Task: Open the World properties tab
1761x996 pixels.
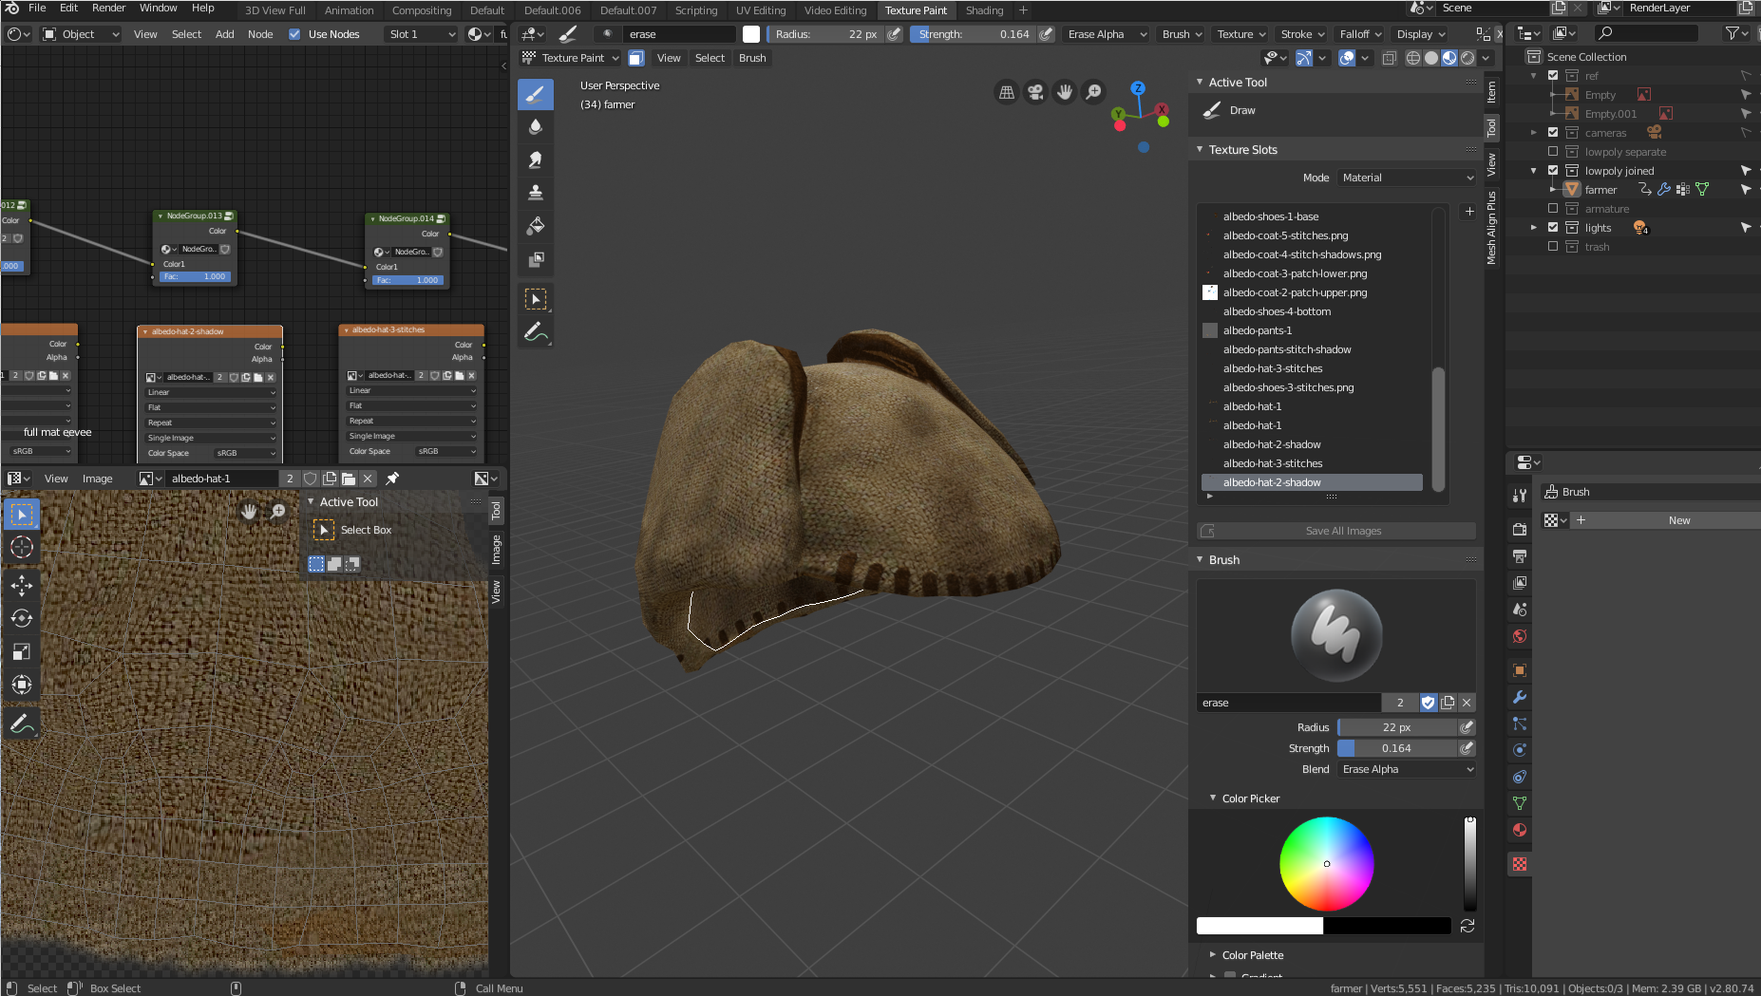Action: pyautogui.click(x=1520, y=636)
